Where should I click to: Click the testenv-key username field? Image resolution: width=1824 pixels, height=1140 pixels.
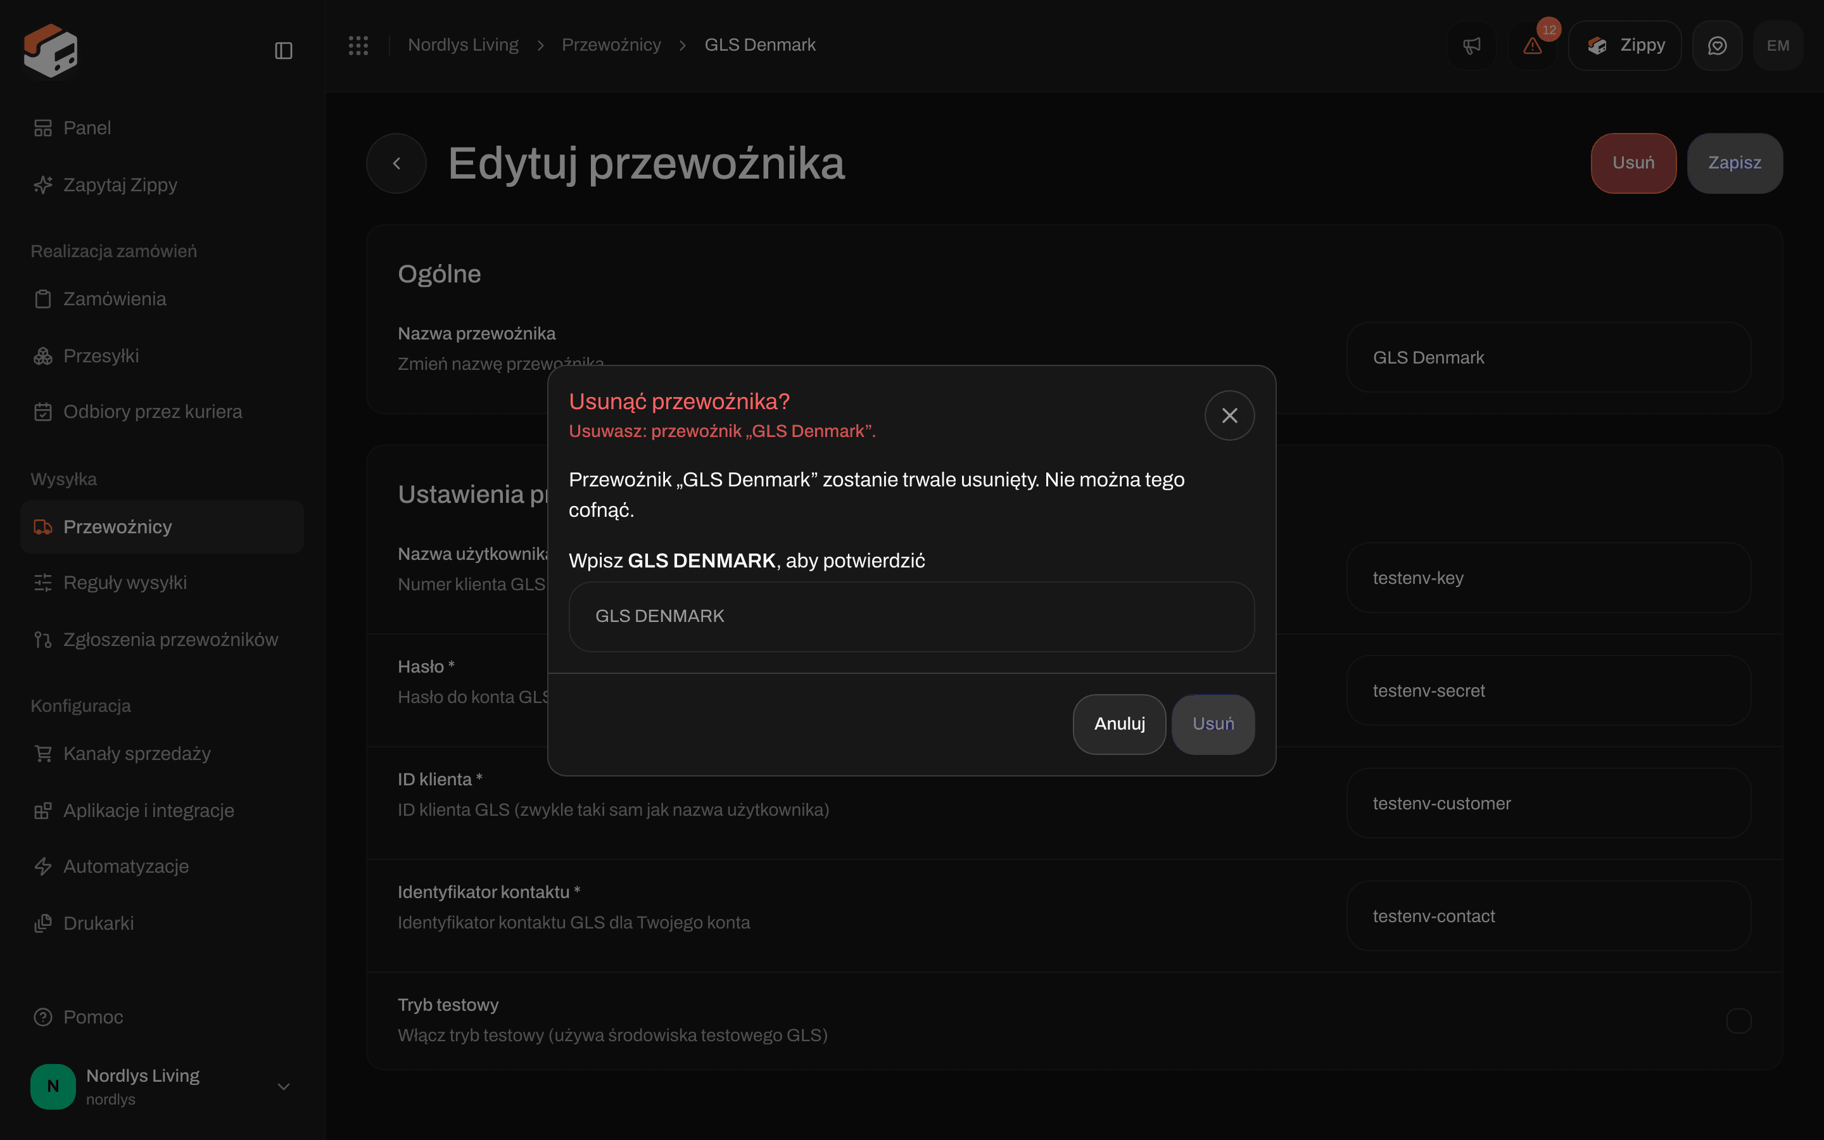click(1548, 578)
